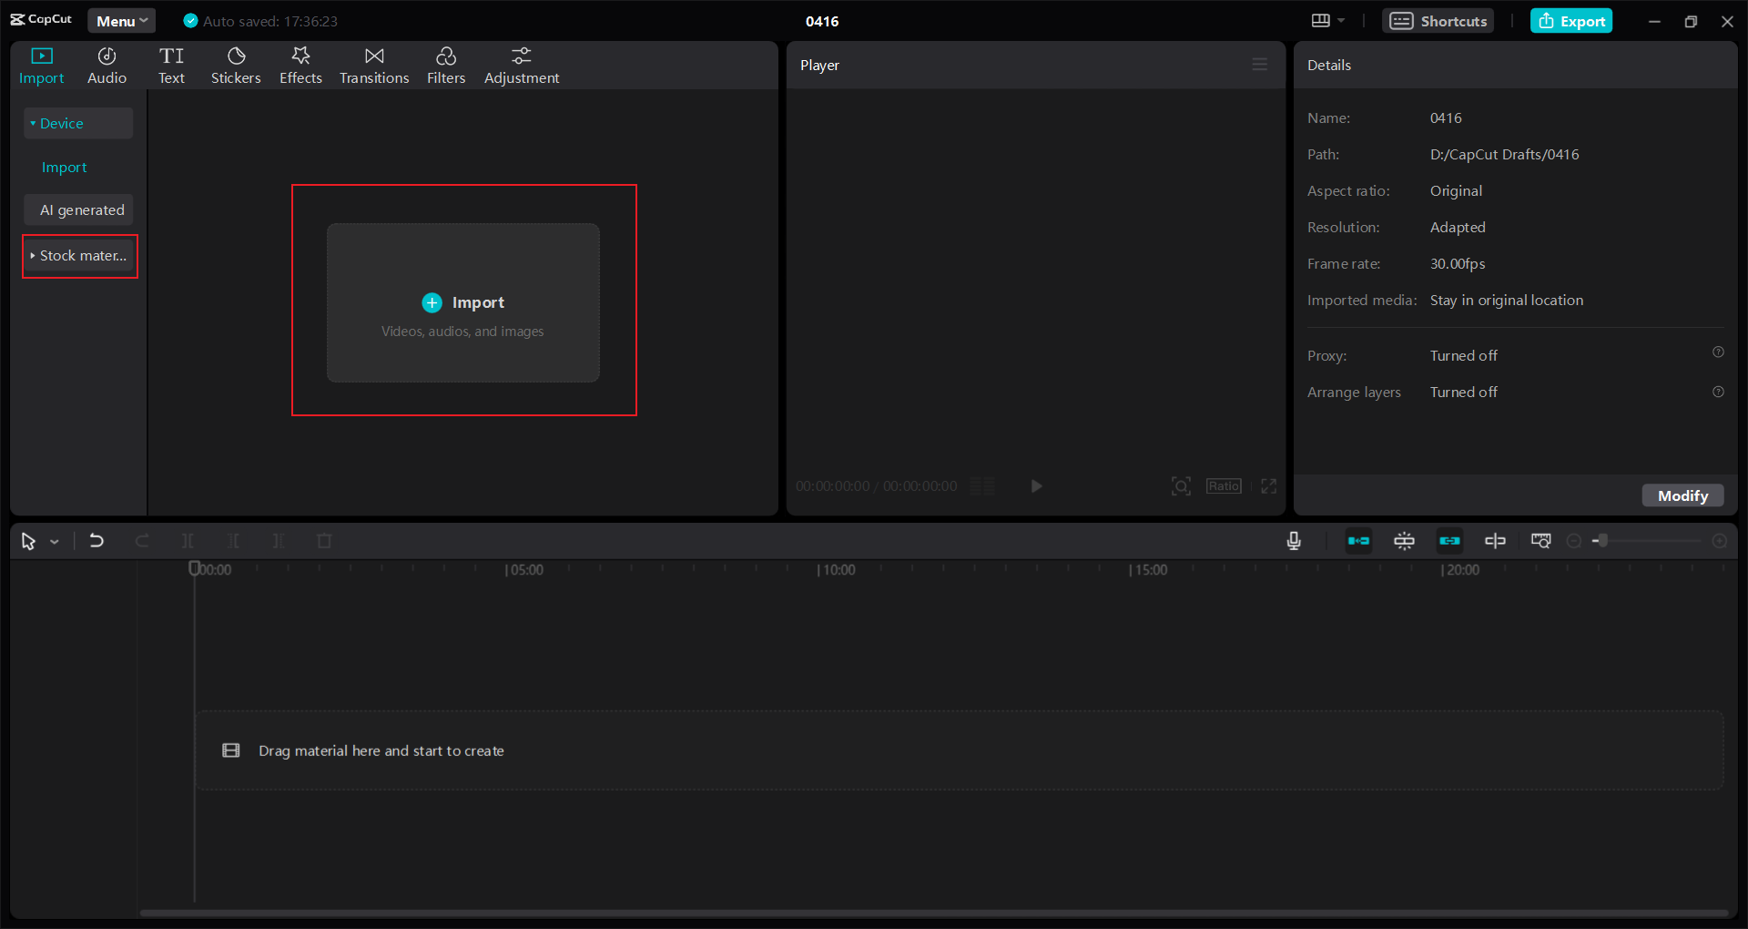Open the Player panel options menu
The width and height of the screenshot is (1748, 929).
(x=1260, y=64)
